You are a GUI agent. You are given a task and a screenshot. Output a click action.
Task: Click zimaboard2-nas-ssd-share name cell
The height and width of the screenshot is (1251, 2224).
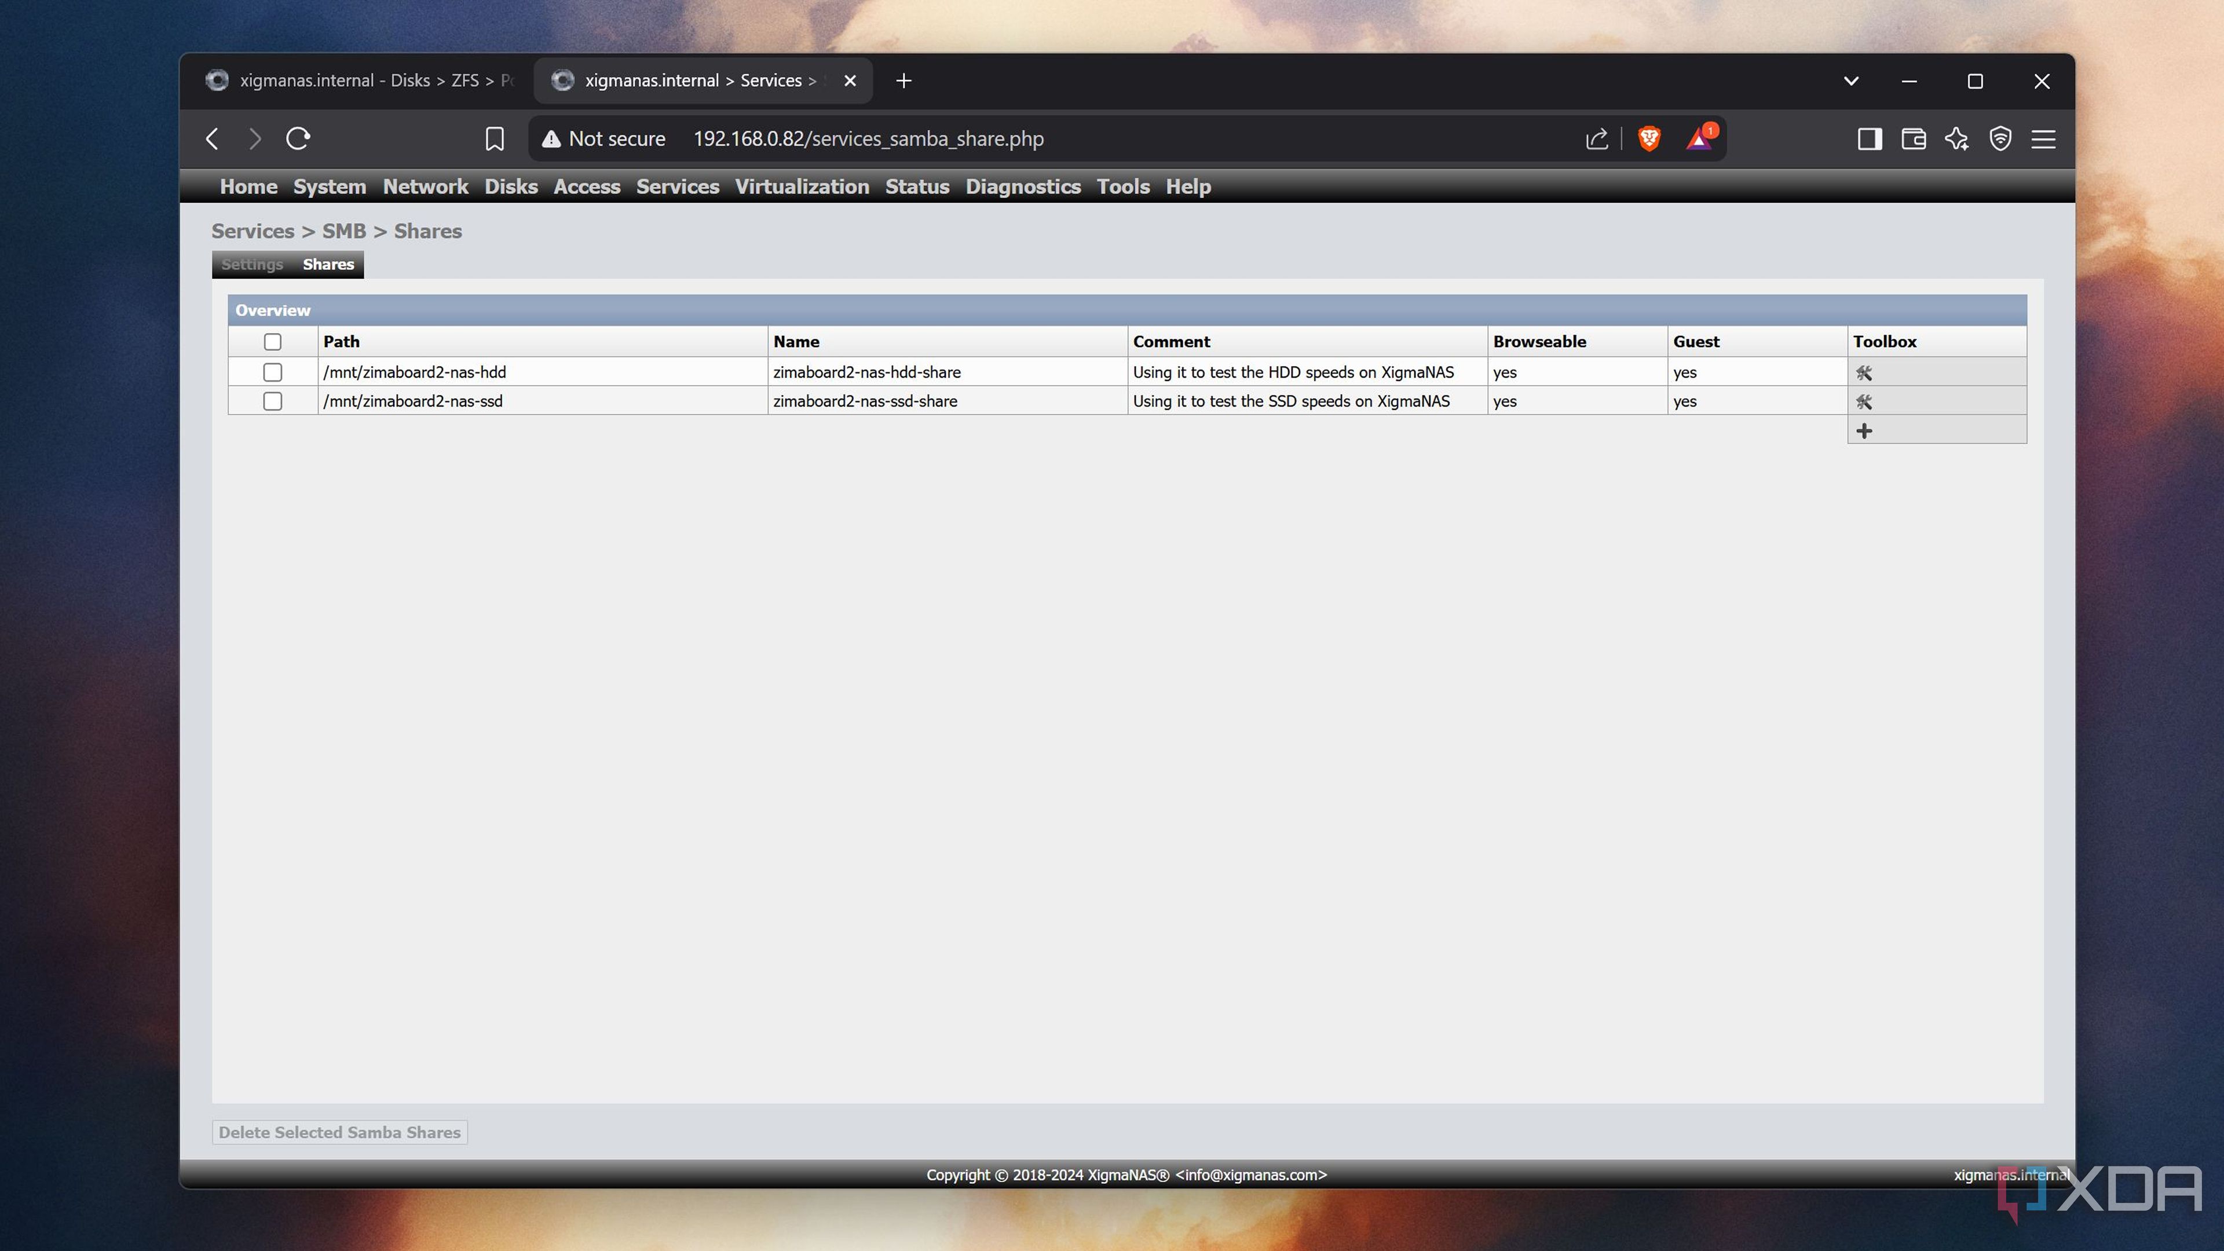947,401
